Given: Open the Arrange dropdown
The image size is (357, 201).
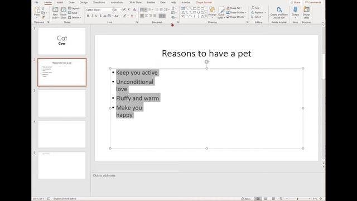Looking at the screenshot, I should (x=213, y=13).
